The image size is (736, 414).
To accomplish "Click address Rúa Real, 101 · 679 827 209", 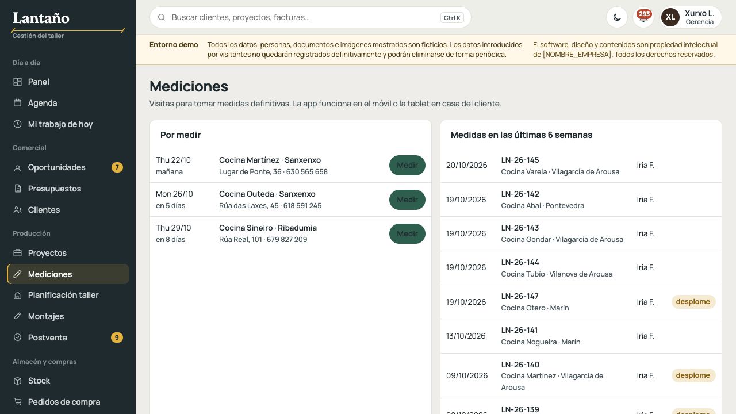I will [x=263, y=240].
